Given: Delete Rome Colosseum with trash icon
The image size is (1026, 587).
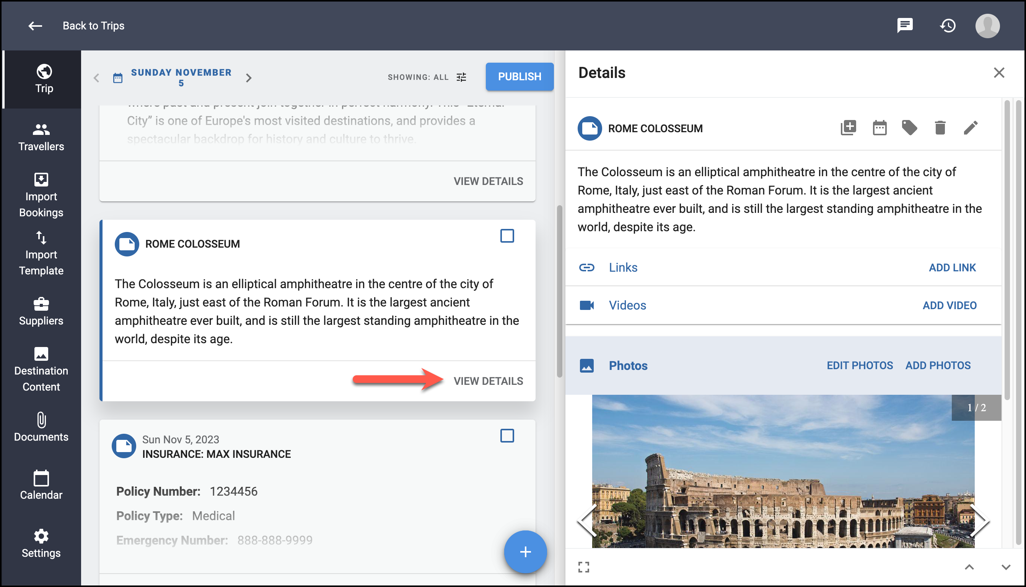Looking at the screenshot, I should (940, 128).
